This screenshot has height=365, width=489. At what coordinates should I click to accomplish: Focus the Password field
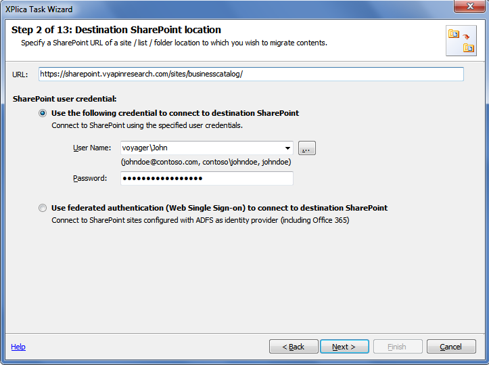click(x=207, y=178)
